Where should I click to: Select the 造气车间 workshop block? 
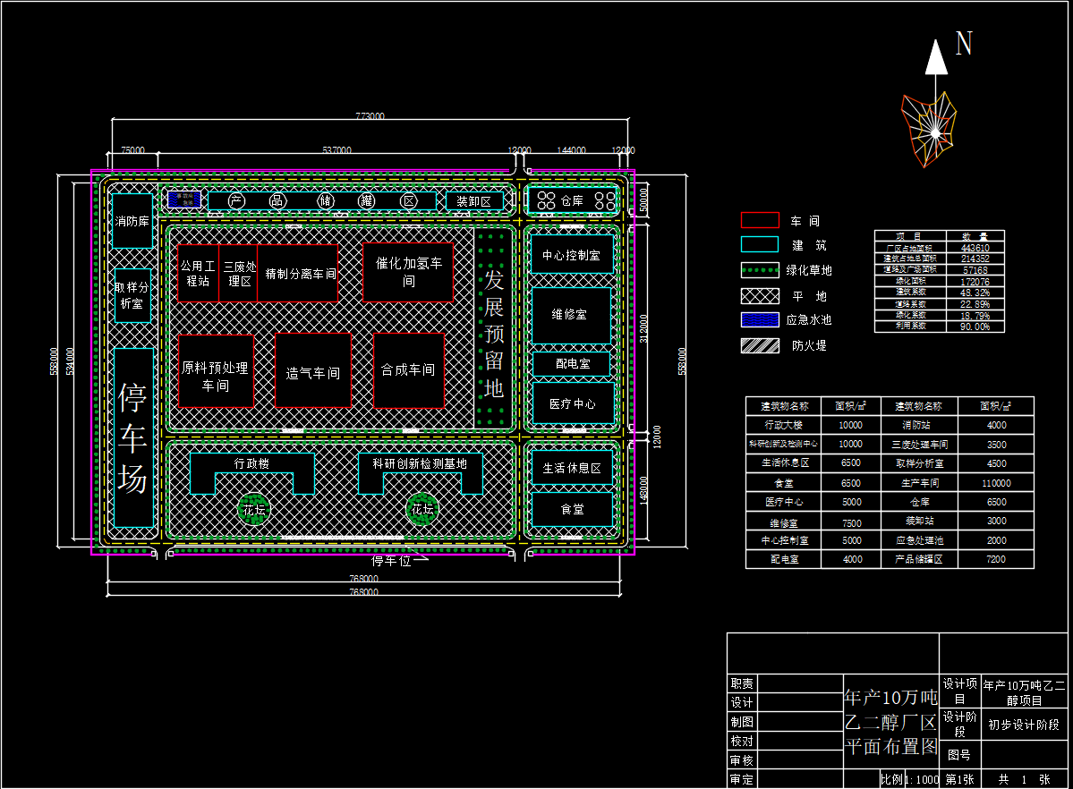[312, 370]
